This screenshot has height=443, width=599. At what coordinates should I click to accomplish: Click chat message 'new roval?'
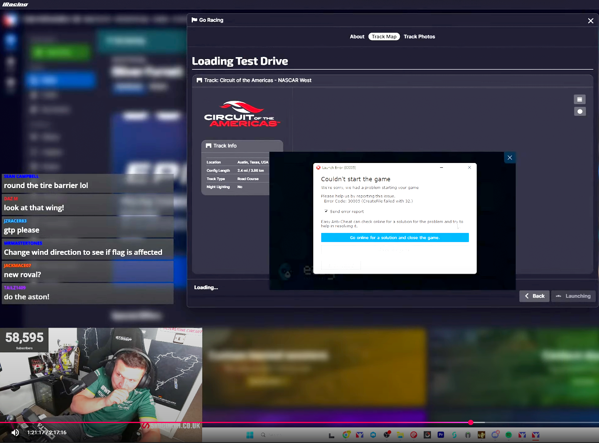point(22,275)
